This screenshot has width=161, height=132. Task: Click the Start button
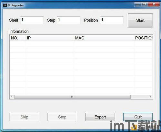(x=140, y=20)
